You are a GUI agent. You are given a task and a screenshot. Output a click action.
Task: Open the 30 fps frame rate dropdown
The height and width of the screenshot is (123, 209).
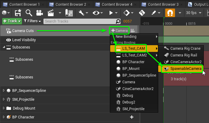pyautogui.click(x=193, y=13)
